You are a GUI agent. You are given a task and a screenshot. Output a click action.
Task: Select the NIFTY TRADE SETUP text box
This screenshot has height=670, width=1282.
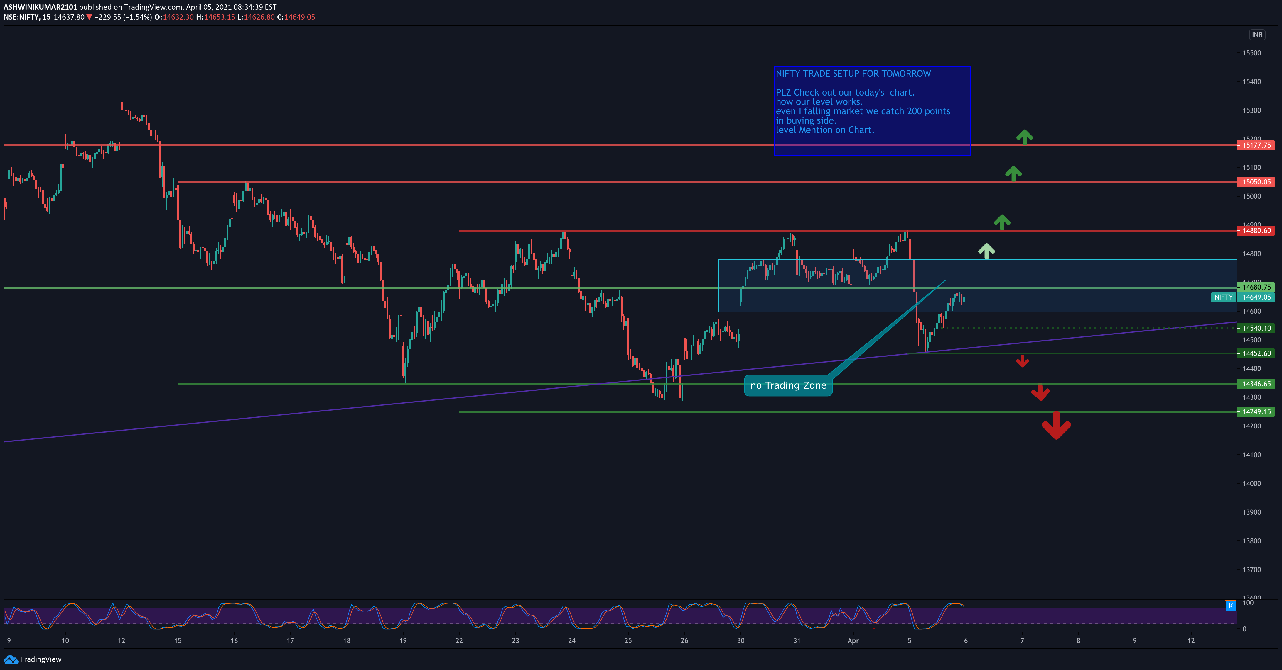[872, 110]
